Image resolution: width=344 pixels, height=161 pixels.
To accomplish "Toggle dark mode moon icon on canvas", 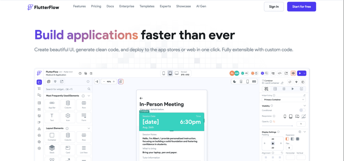I will click(x=234, y=81).
